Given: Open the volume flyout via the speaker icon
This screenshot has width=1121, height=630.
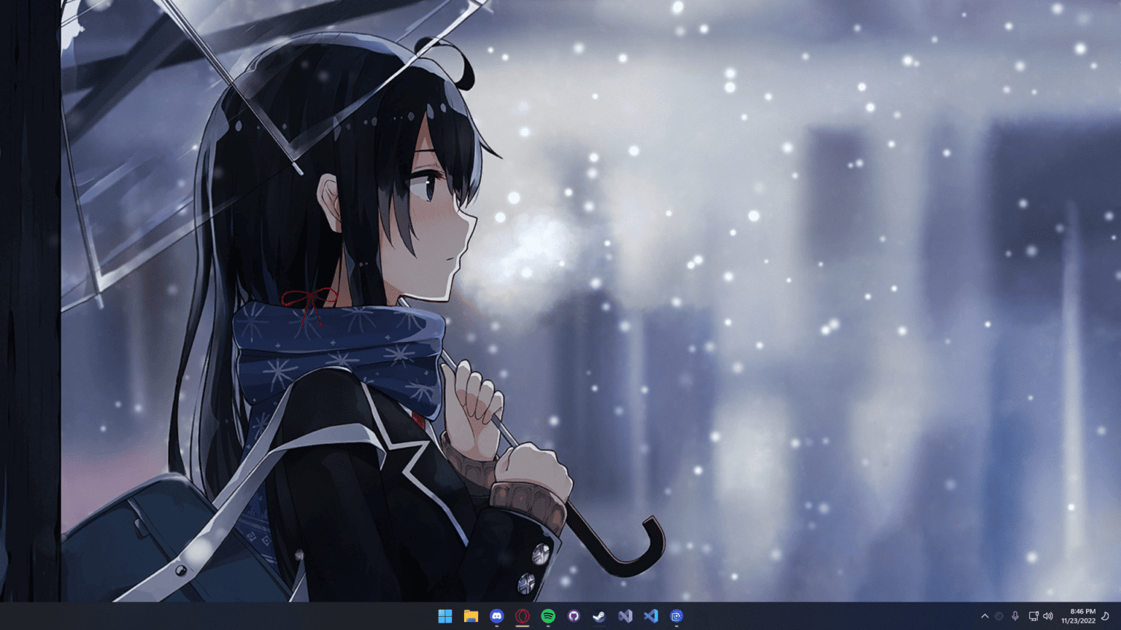Looking at the screenshot, I should point(1048,616).
